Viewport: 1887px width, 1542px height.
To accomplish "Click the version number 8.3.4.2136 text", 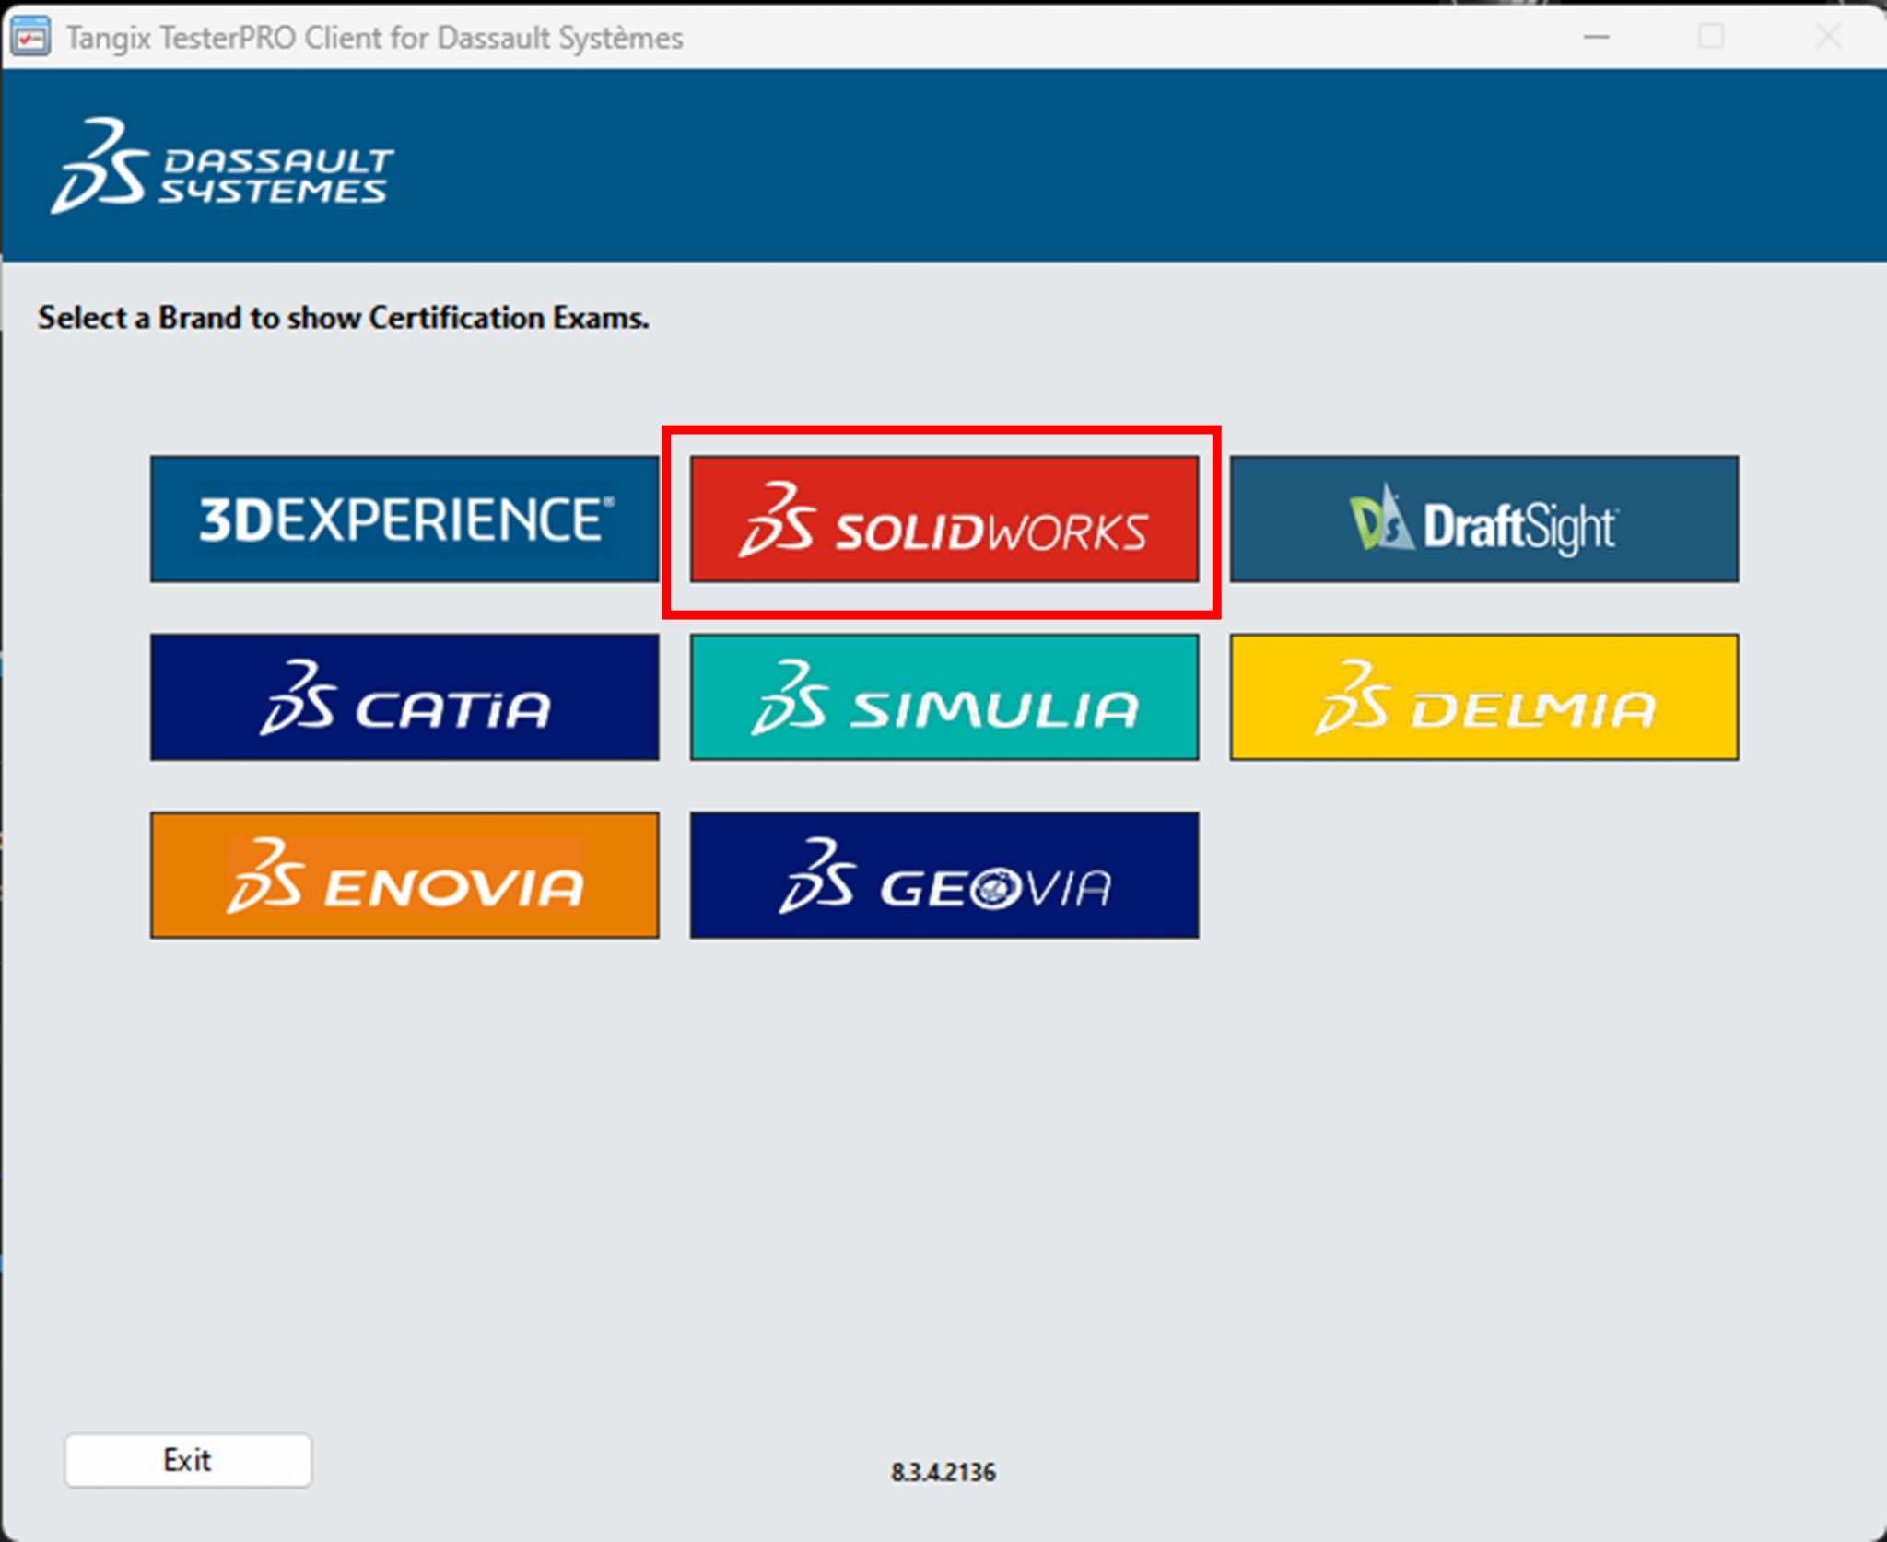I will [x=942, y=1471].
